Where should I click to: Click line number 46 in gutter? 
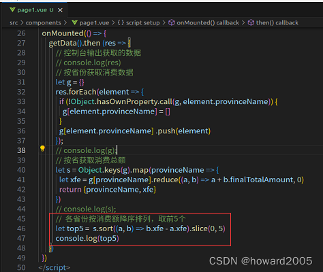21,228
